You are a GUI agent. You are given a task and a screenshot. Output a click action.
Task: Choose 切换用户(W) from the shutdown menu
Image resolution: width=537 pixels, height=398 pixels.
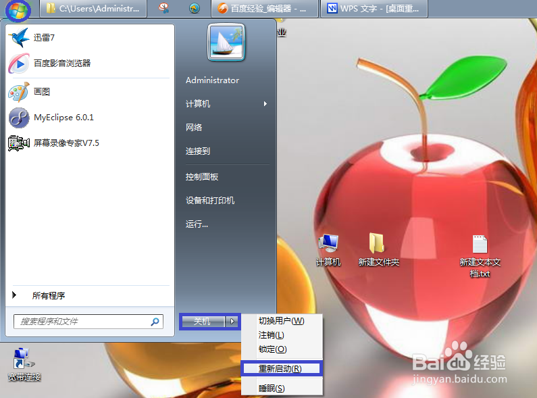click(282, 321)
